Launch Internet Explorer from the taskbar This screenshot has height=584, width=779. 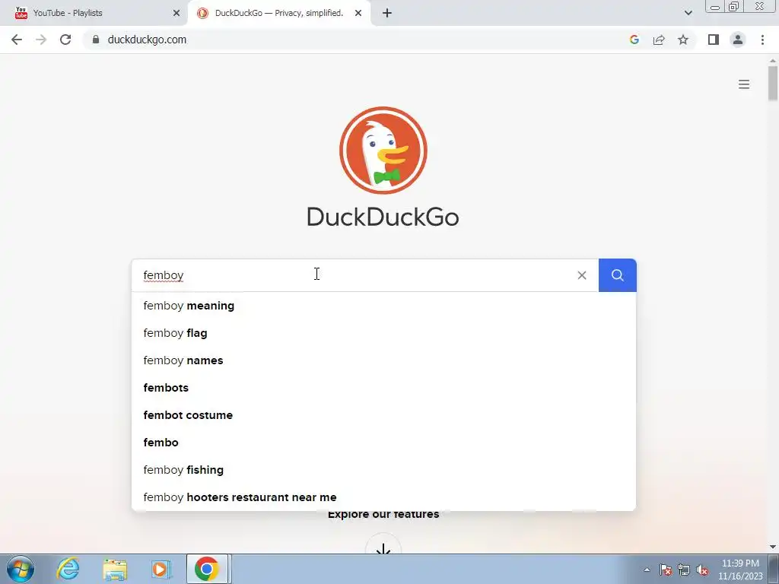point(68,569)
